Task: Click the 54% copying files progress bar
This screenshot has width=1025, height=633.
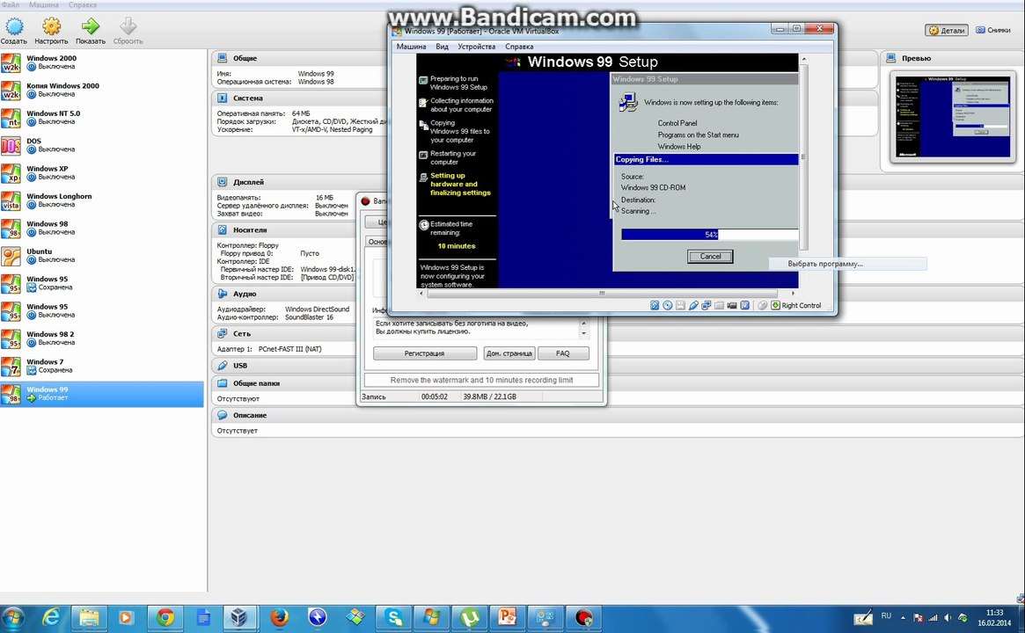Action: pyautogui.click(x=709, y=235)
